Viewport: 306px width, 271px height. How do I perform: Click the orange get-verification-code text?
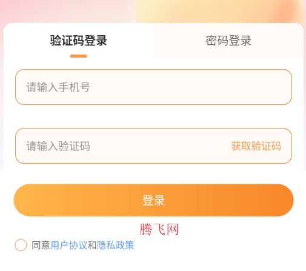[256, 146]
